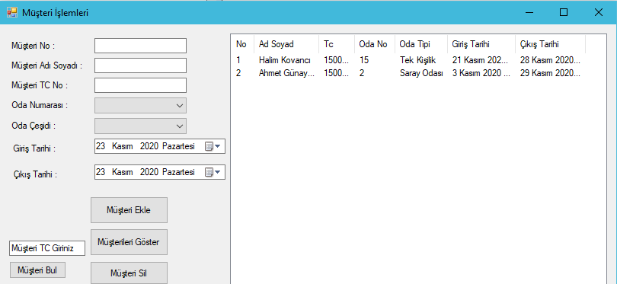Image resolution: width=617 pixels, height=284 pixels.
Task: Sort by the No column header
Action: pyautogui.click(x=243, y=44)
